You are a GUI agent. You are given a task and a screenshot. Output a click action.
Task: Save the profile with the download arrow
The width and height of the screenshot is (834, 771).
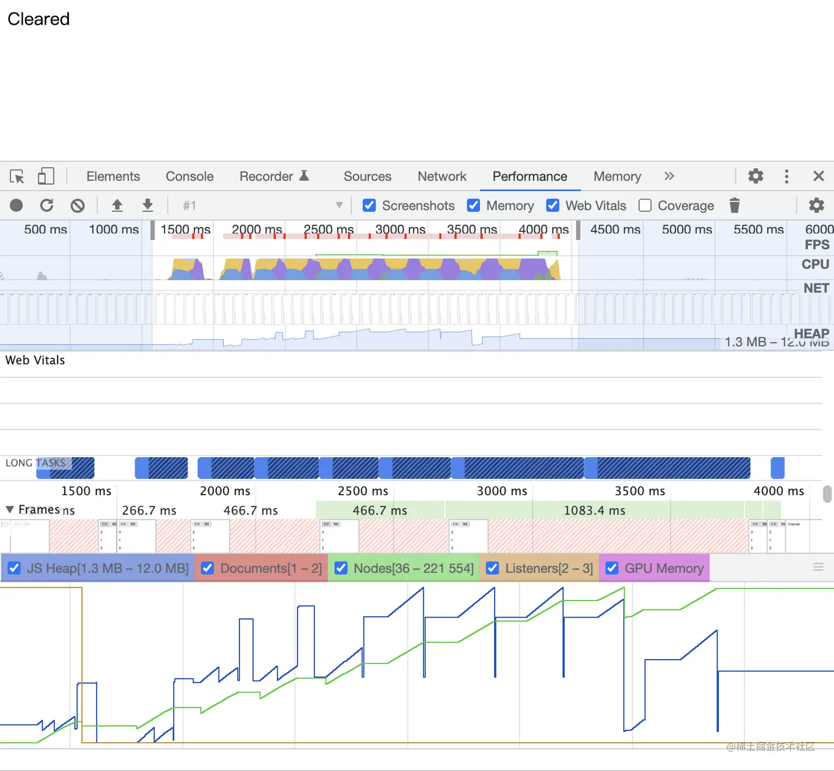coord(147,206)
